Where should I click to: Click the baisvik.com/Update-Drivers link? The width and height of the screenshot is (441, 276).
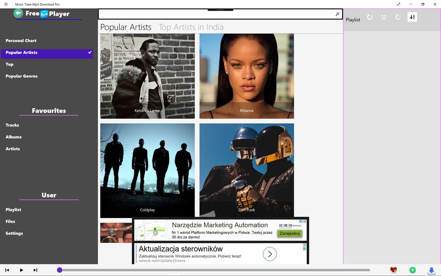tap(162, 261)
